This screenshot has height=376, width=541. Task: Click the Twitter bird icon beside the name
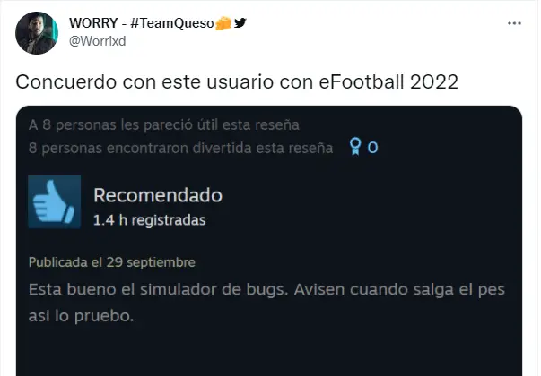[x=240, y=23]
